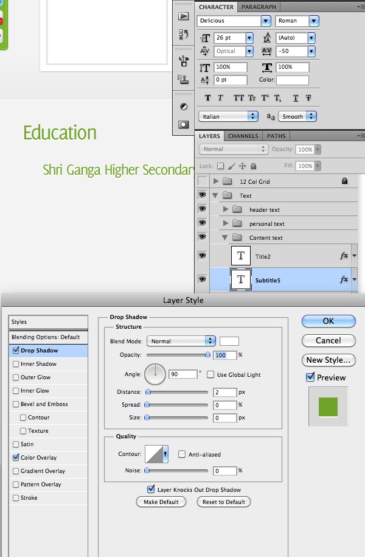Open the Roman font style dropdown

pyautogui.click(x=314, y=21)
